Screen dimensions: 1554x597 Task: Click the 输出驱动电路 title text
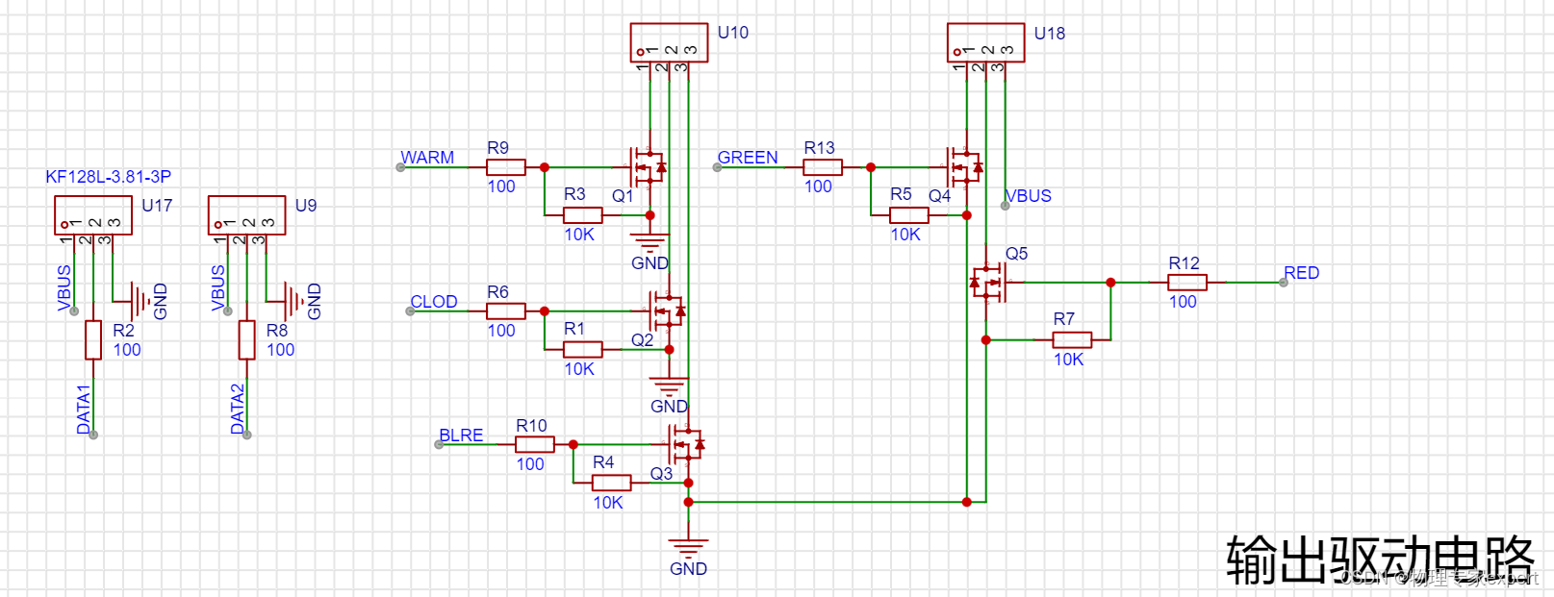(1380, 560)
